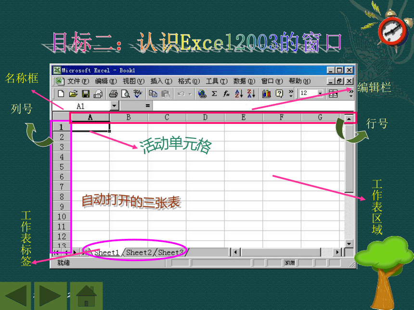414x310 pixels.
Task: Open the 格式(O) menu
Action: 189,81
